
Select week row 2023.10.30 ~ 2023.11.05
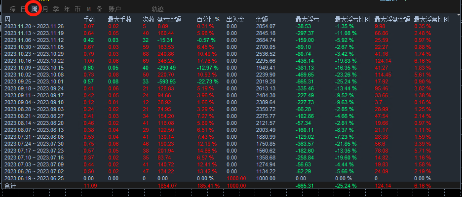(x=231, y=47)
